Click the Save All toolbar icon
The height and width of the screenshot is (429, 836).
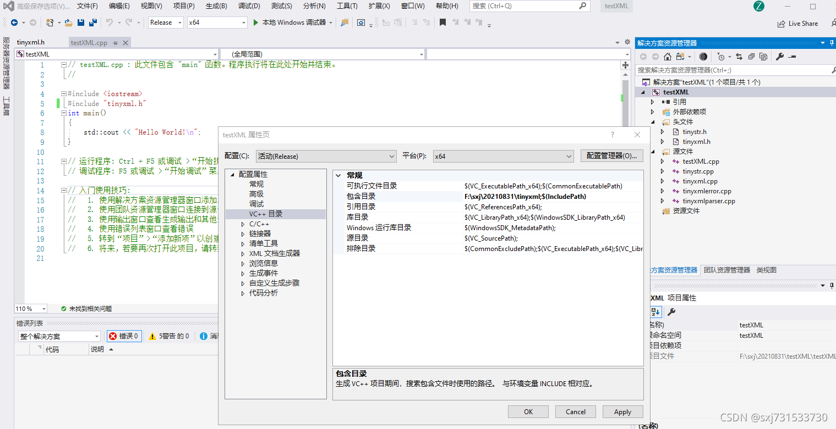pyautogui.click(x=92, y=23)
